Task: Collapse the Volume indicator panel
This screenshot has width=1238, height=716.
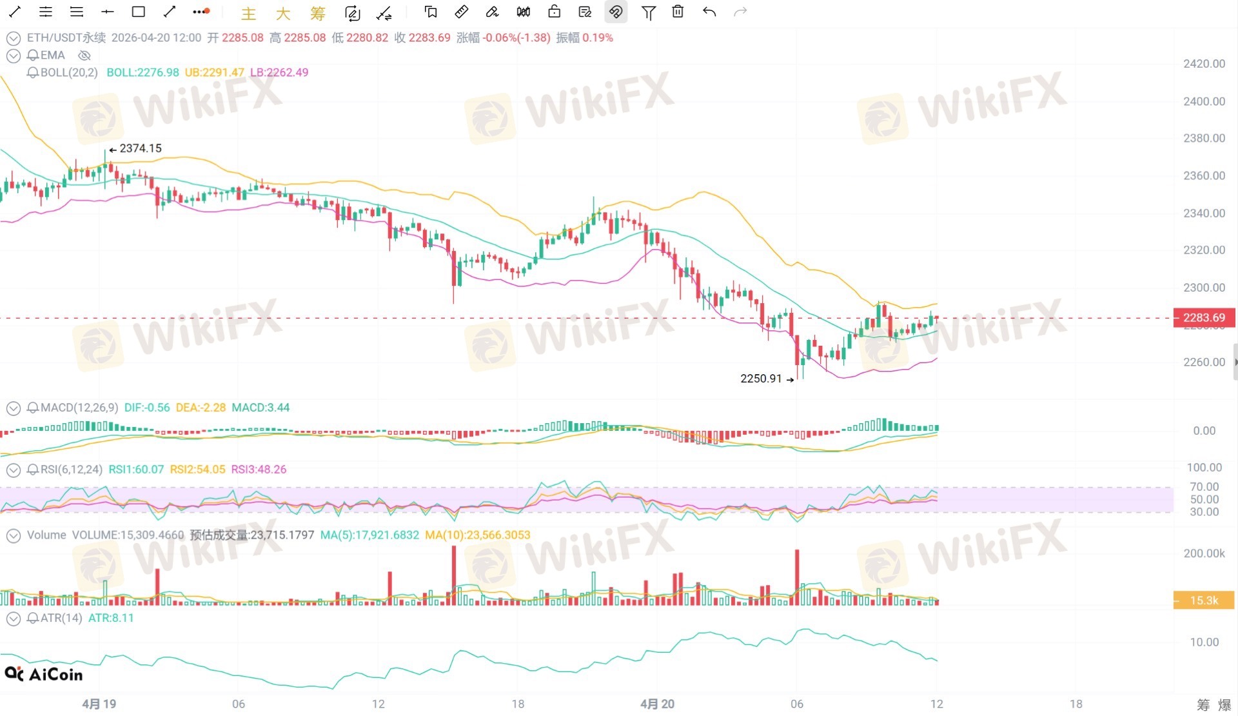Action: [13, 535]
